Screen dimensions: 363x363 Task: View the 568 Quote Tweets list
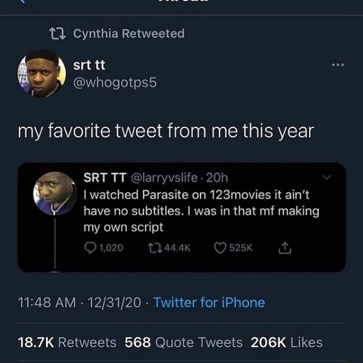183,342
